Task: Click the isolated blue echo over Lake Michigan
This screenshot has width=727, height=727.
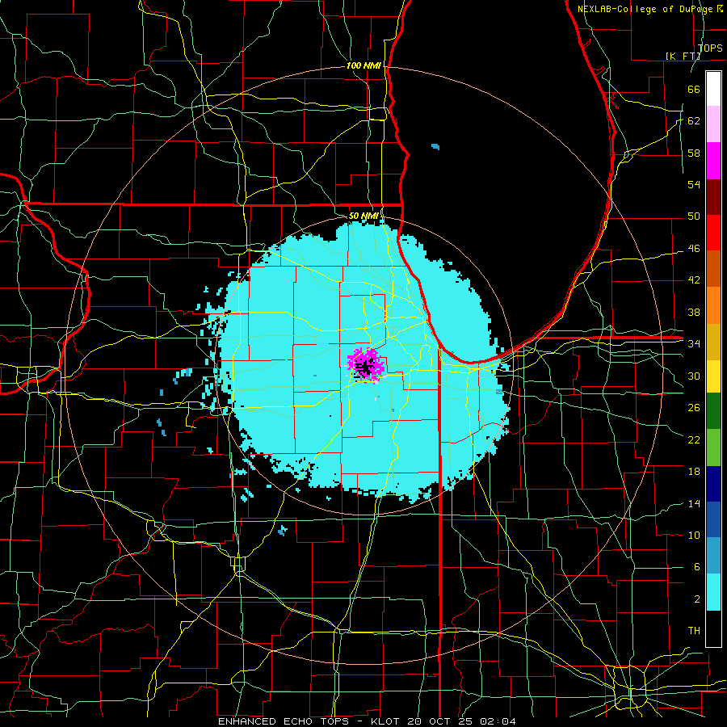Action: (435, 147)
